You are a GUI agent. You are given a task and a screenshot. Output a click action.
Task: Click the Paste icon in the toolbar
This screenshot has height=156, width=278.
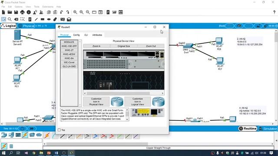click(55, 12)
